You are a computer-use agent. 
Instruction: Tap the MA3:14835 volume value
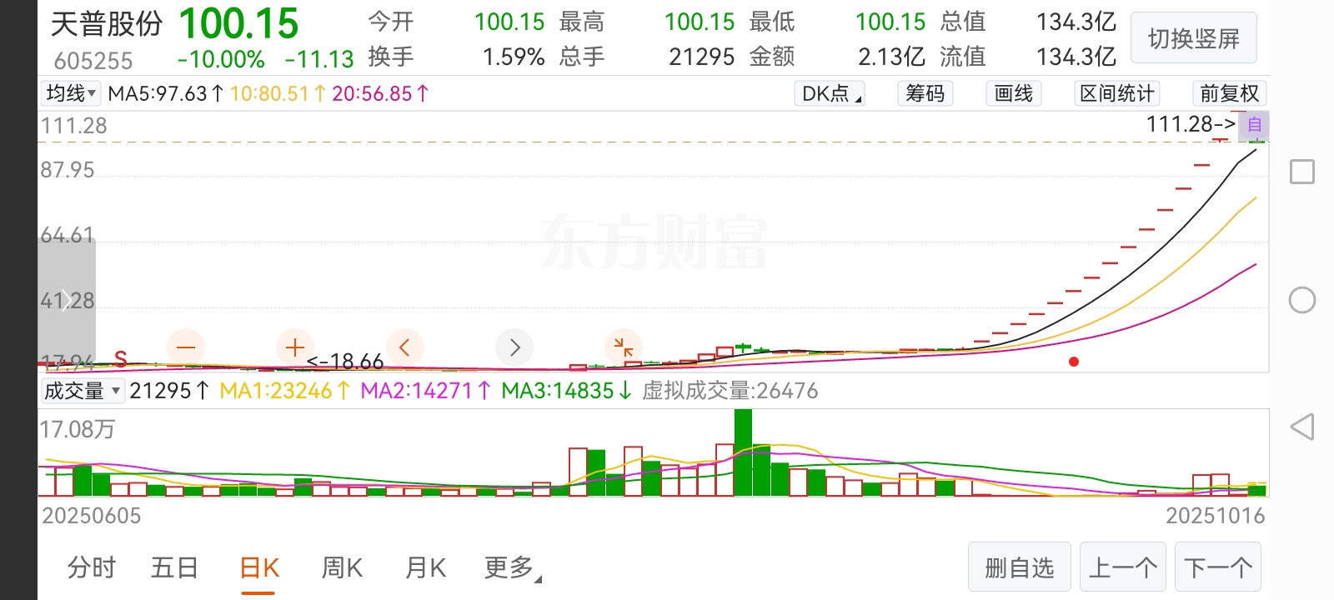tap(566, 391)
